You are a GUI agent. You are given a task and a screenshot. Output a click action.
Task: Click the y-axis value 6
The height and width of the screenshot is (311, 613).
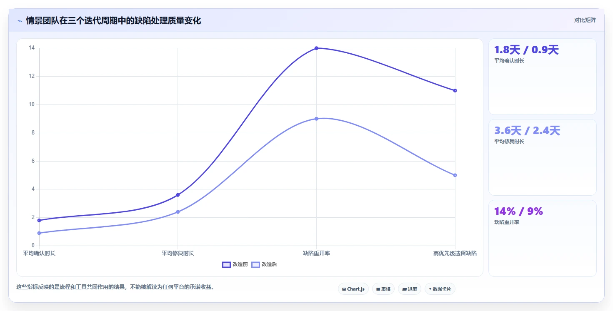(x=33, y=161)
